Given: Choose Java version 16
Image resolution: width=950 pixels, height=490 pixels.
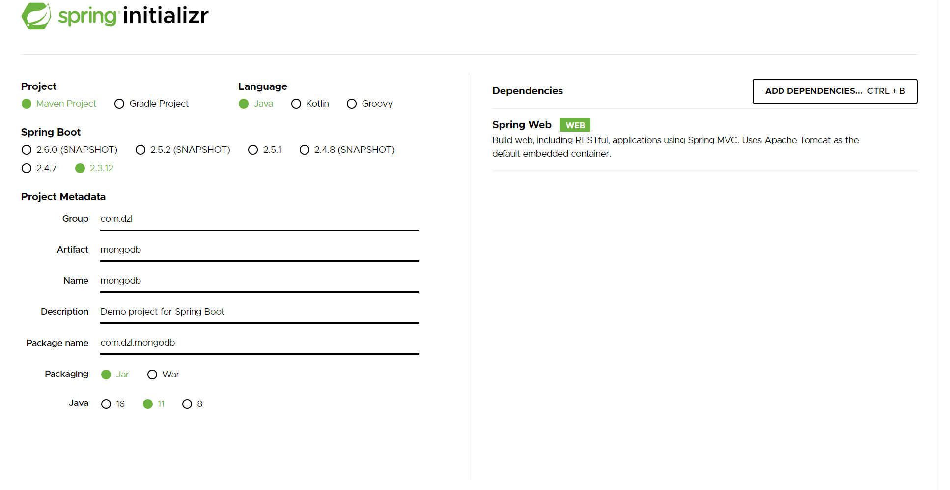Looking at the screenshot, I should point(113,404).
